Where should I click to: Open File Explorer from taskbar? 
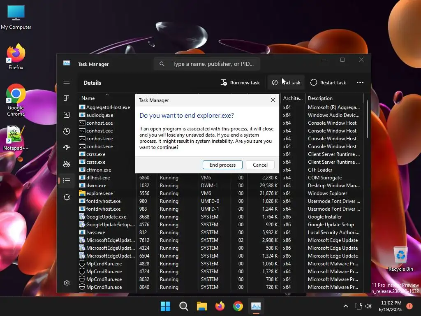(x=201, y=306)
